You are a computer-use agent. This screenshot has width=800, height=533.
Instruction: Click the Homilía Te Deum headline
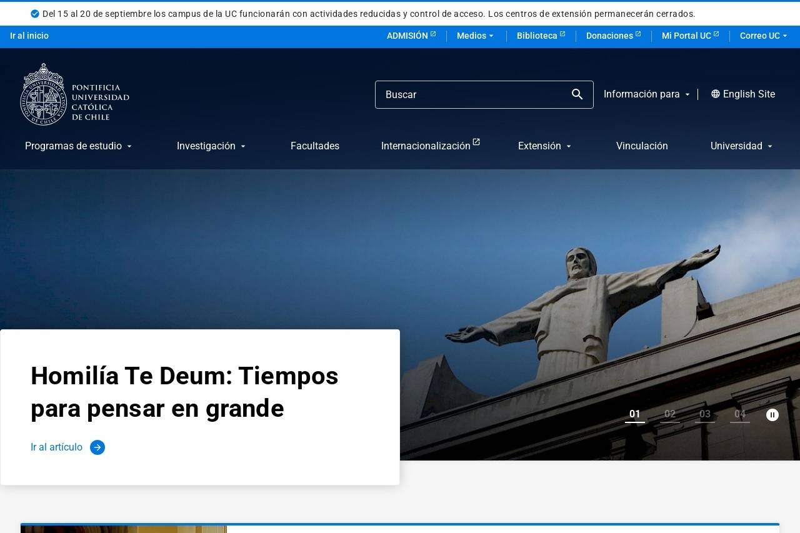pos(184,392)
